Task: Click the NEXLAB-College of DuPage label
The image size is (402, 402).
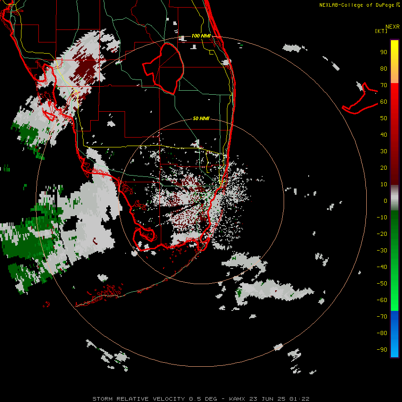Action: click(359, 5)
